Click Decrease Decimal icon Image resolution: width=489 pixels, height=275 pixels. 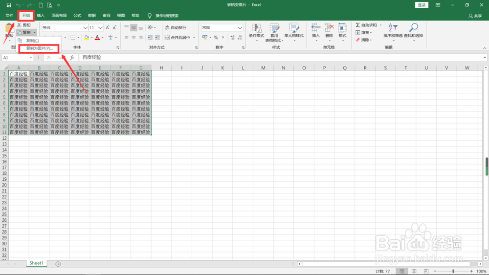tap(240, 38)
